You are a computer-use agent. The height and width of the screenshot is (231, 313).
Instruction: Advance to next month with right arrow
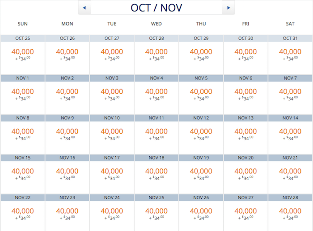(228, 8)
